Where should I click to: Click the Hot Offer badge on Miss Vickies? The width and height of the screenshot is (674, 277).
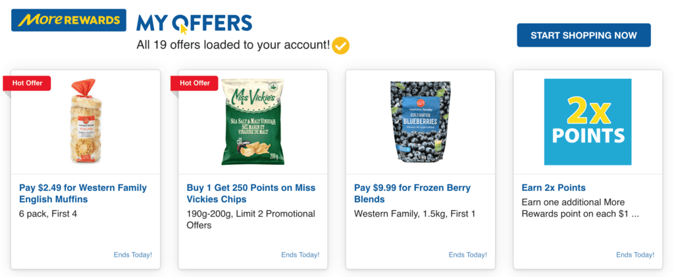194,83
